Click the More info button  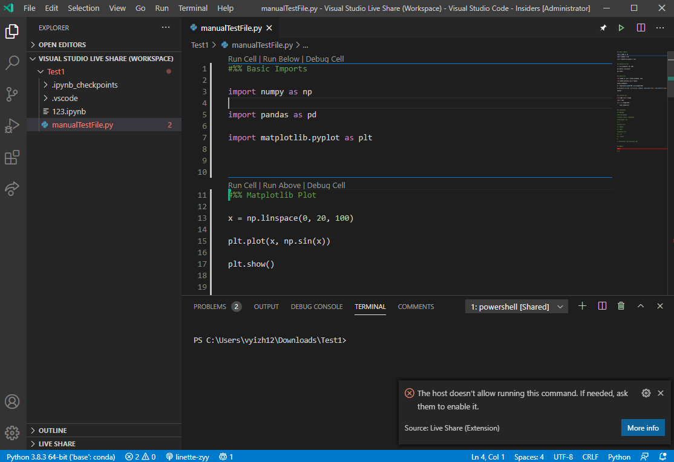[x=643, y=428]
